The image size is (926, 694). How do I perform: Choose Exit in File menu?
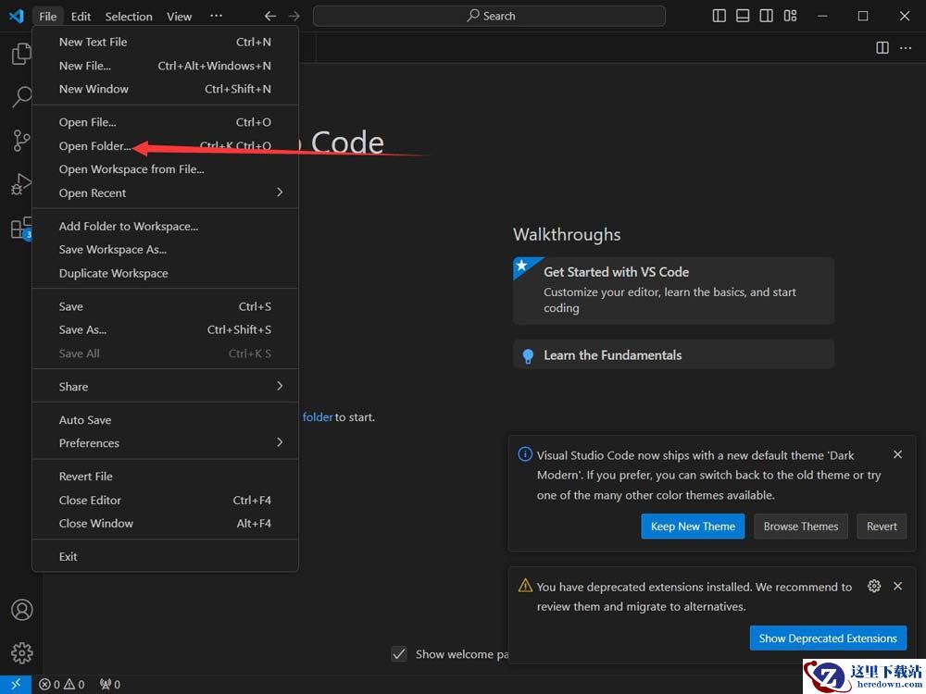tap(166, 556)
